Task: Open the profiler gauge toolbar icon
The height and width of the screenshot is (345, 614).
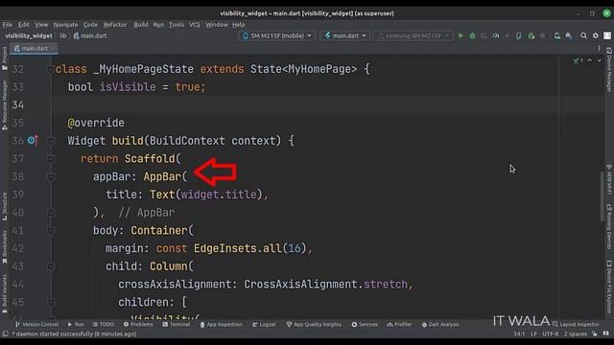Action: pos(496,35)
